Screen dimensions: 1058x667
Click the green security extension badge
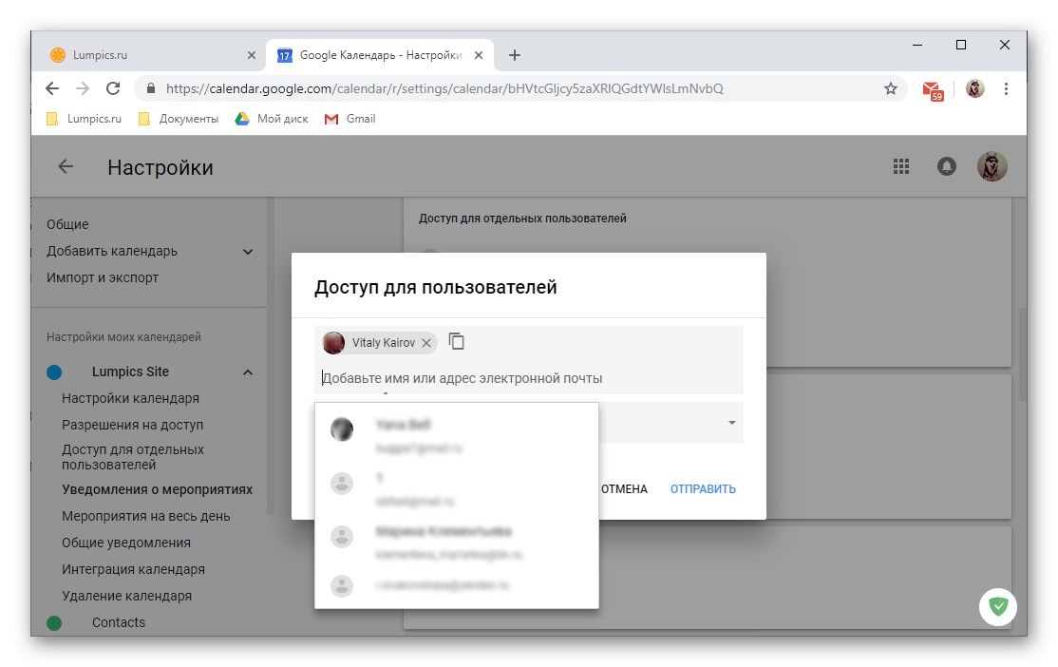[998, 606]
